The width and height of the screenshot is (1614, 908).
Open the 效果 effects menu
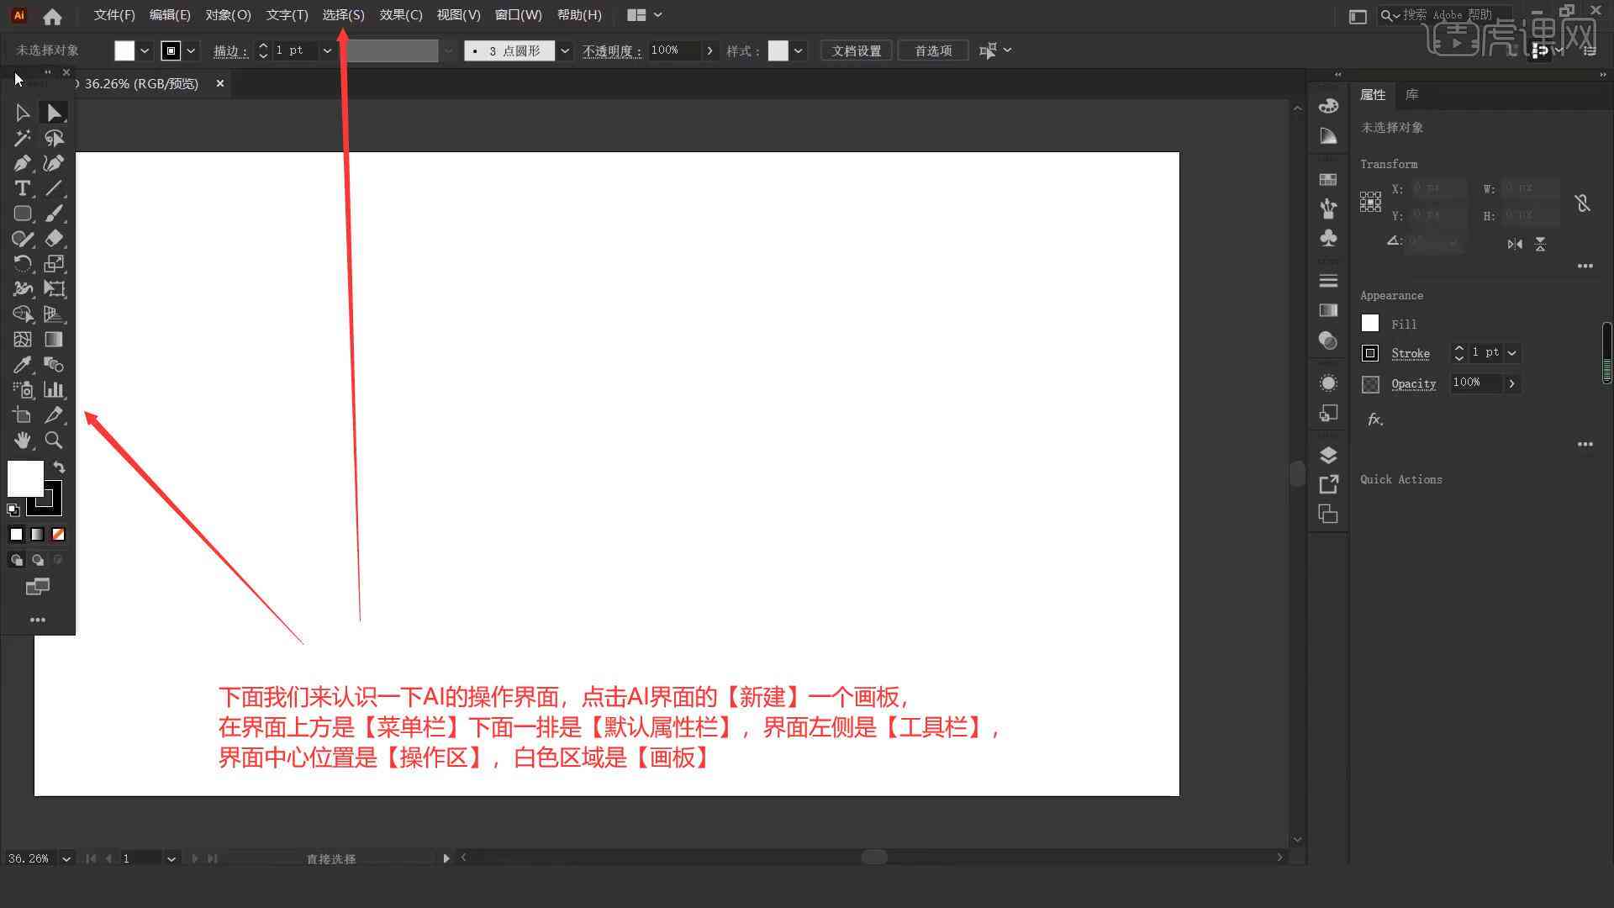[400, 14]
